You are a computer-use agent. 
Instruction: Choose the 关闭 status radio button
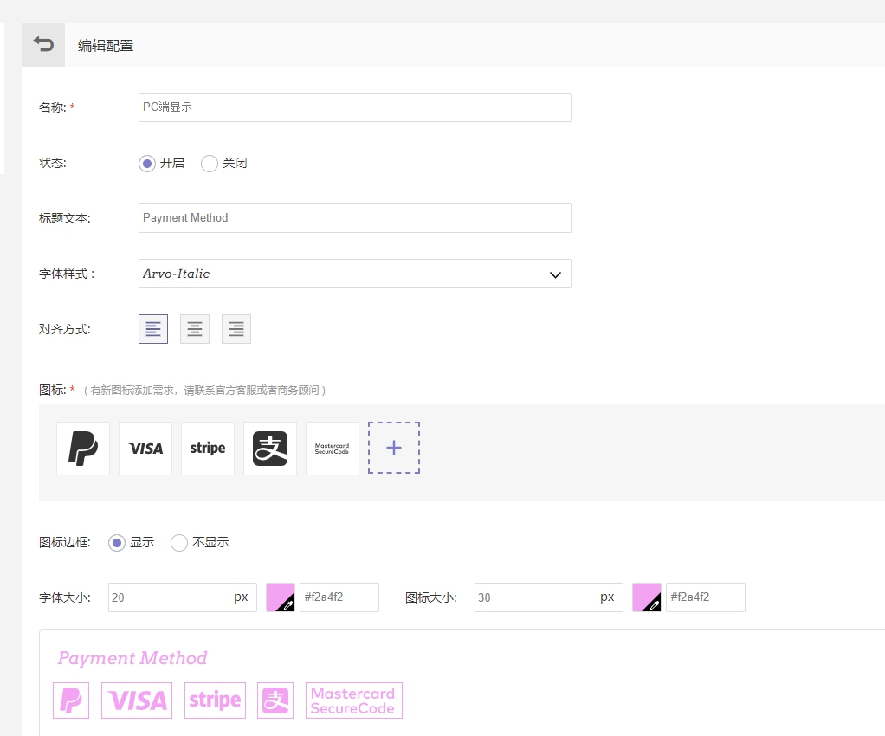tap(210, 163)
